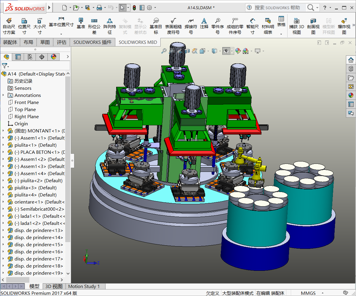Click the Datum tool (基准)
Screen dimensions: 356x296
pos(81,23)
